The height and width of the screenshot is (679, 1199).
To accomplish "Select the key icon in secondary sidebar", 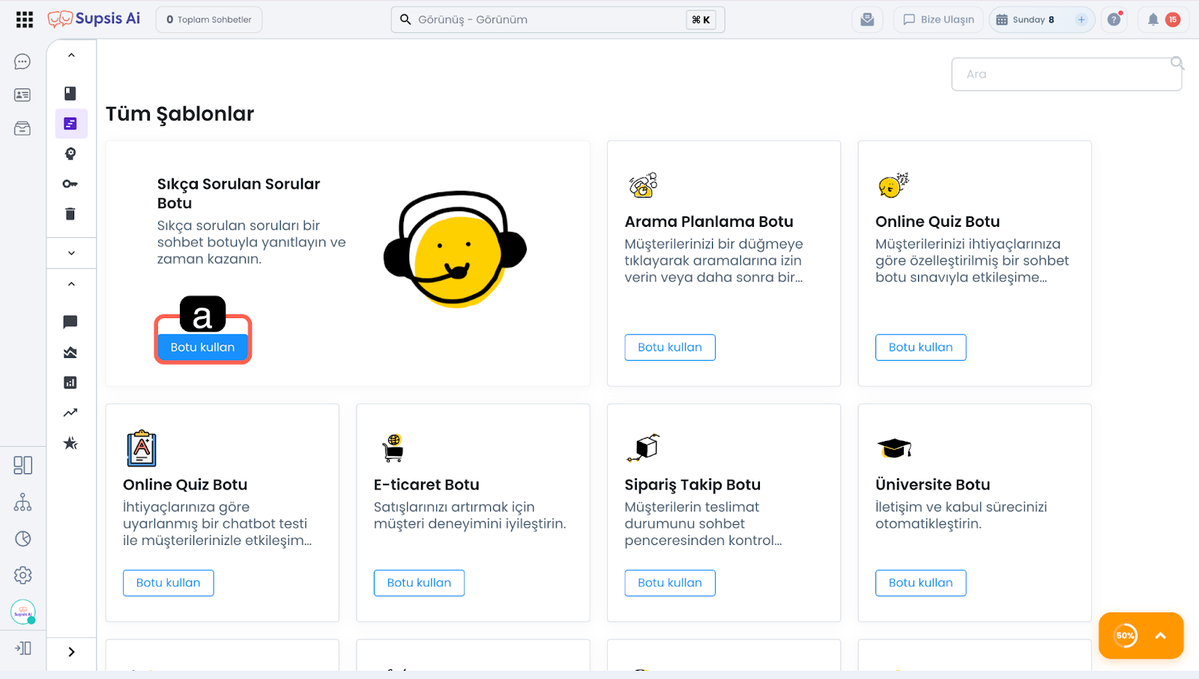I will [x=70, y=184].
